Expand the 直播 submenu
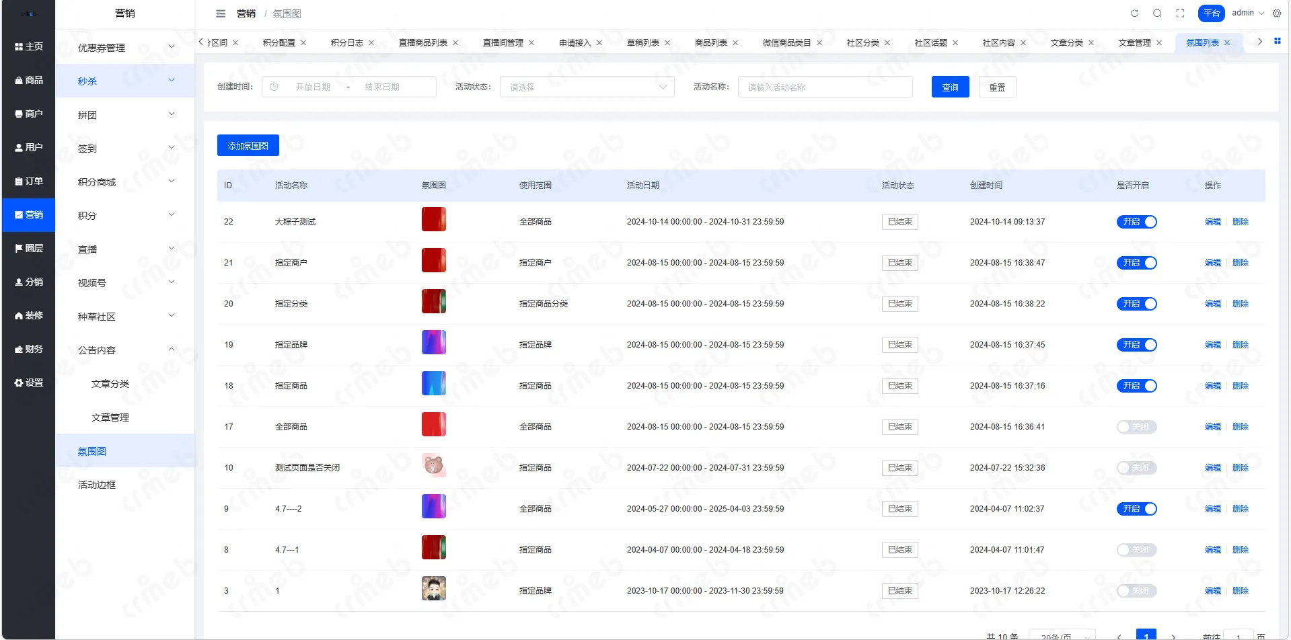Viewport: 1291px width, 640px height. pos(125,249)
